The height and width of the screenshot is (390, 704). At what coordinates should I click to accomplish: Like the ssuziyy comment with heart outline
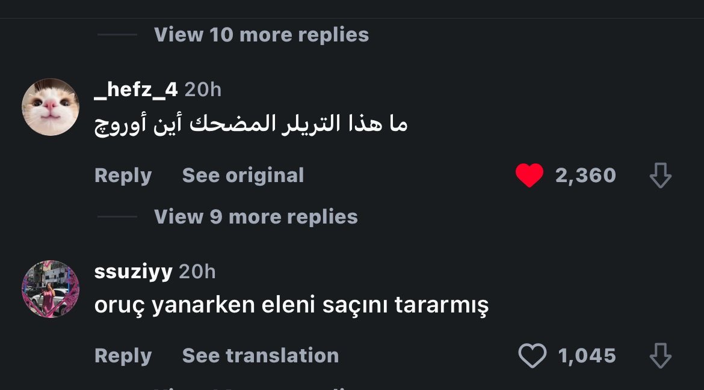pyautogui.click(x=532, y=356)
